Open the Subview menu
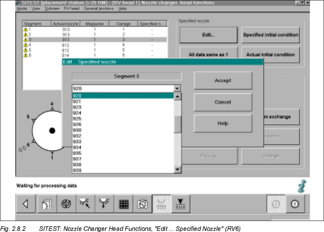This screenshot has height=232, width=324. pos(52,9)
